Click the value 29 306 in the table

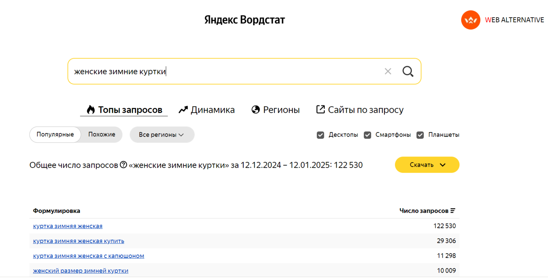446,241
